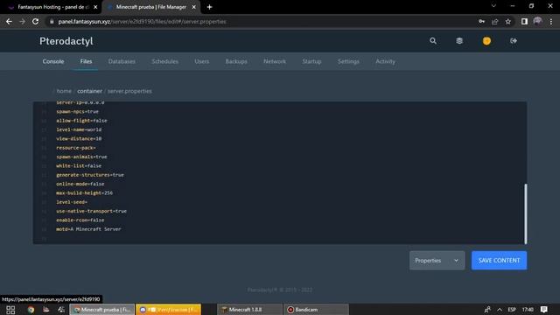The height and width of the screenshot is (315, 560).
Task: Open the Properties syntax dropdown
Action: 437,261
